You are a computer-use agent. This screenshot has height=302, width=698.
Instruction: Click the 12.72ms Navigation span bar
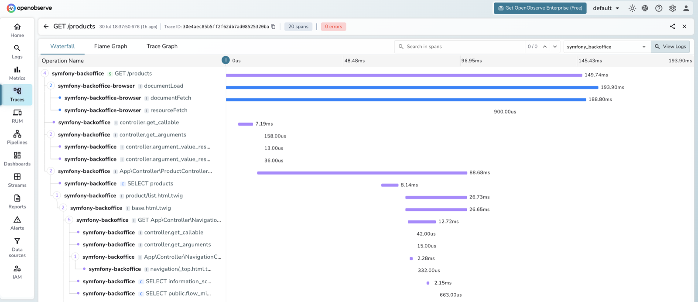tap(422, 222)
